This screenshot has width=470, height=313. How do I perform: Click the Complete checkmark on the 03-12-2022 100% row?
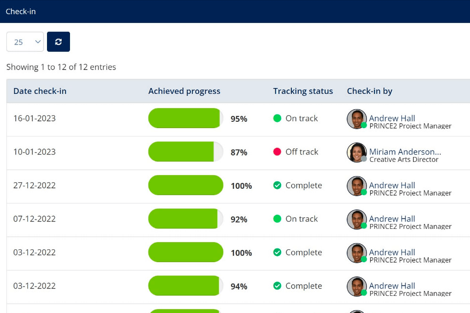[x=277, y=252]
